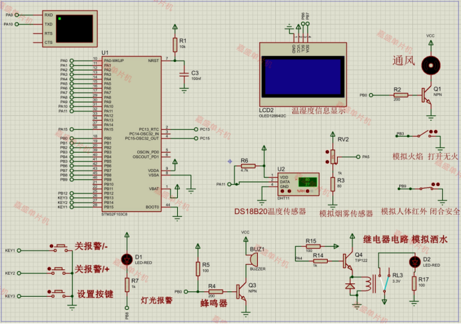Select resistor R3 below RV2

332,184
